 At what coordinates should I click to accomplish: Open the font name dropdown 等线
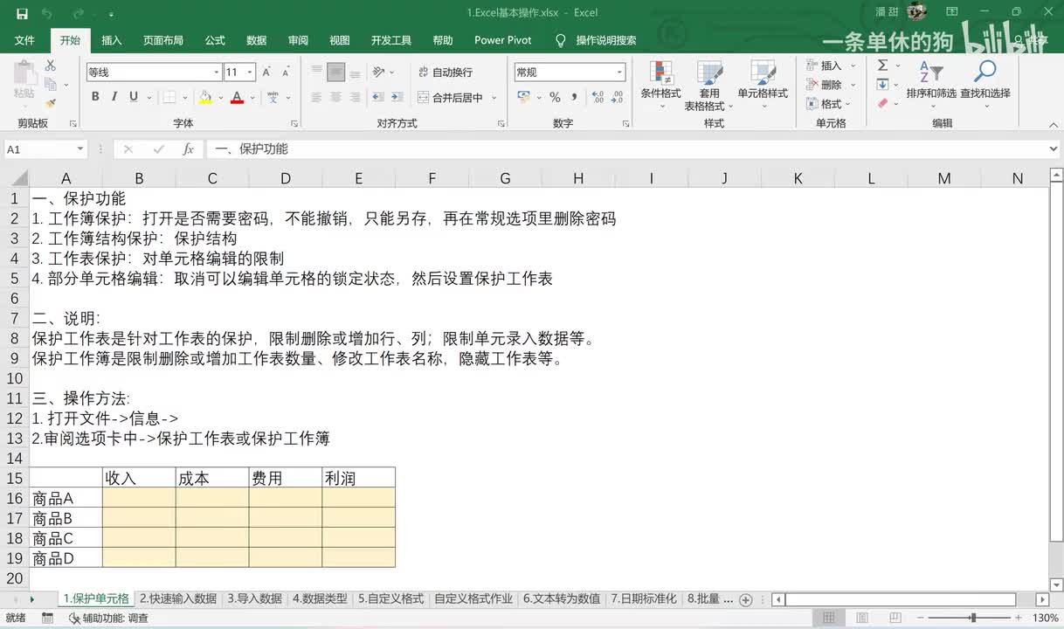pos(217,73)
